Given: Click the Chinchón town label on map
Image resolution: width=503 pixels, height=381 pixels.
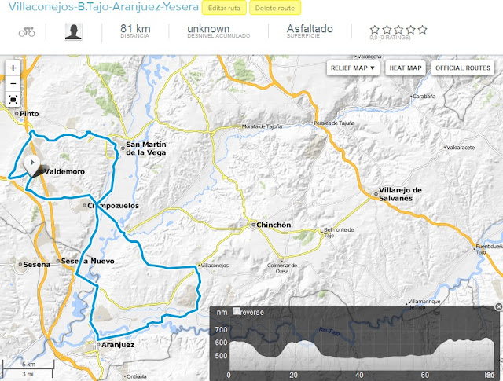Looking at the screenshot, I should [x=274, y=225].
